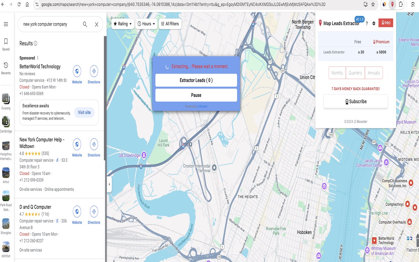Open Guiyang recent thumbnail

pos(6,101)
